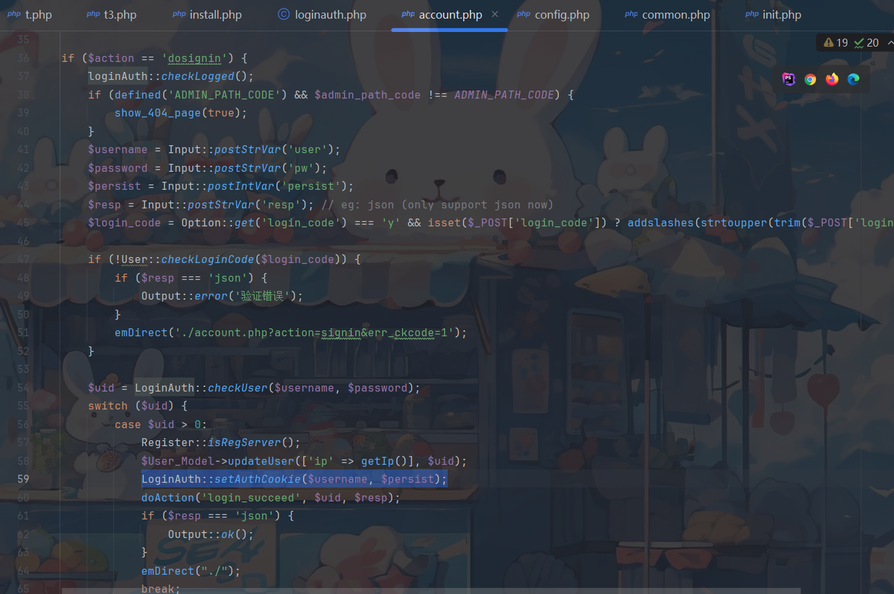This screenshot has height=594, width=894.
Task: Open preview in PhpStorm built-in browser
Action: tap(789, 79)
